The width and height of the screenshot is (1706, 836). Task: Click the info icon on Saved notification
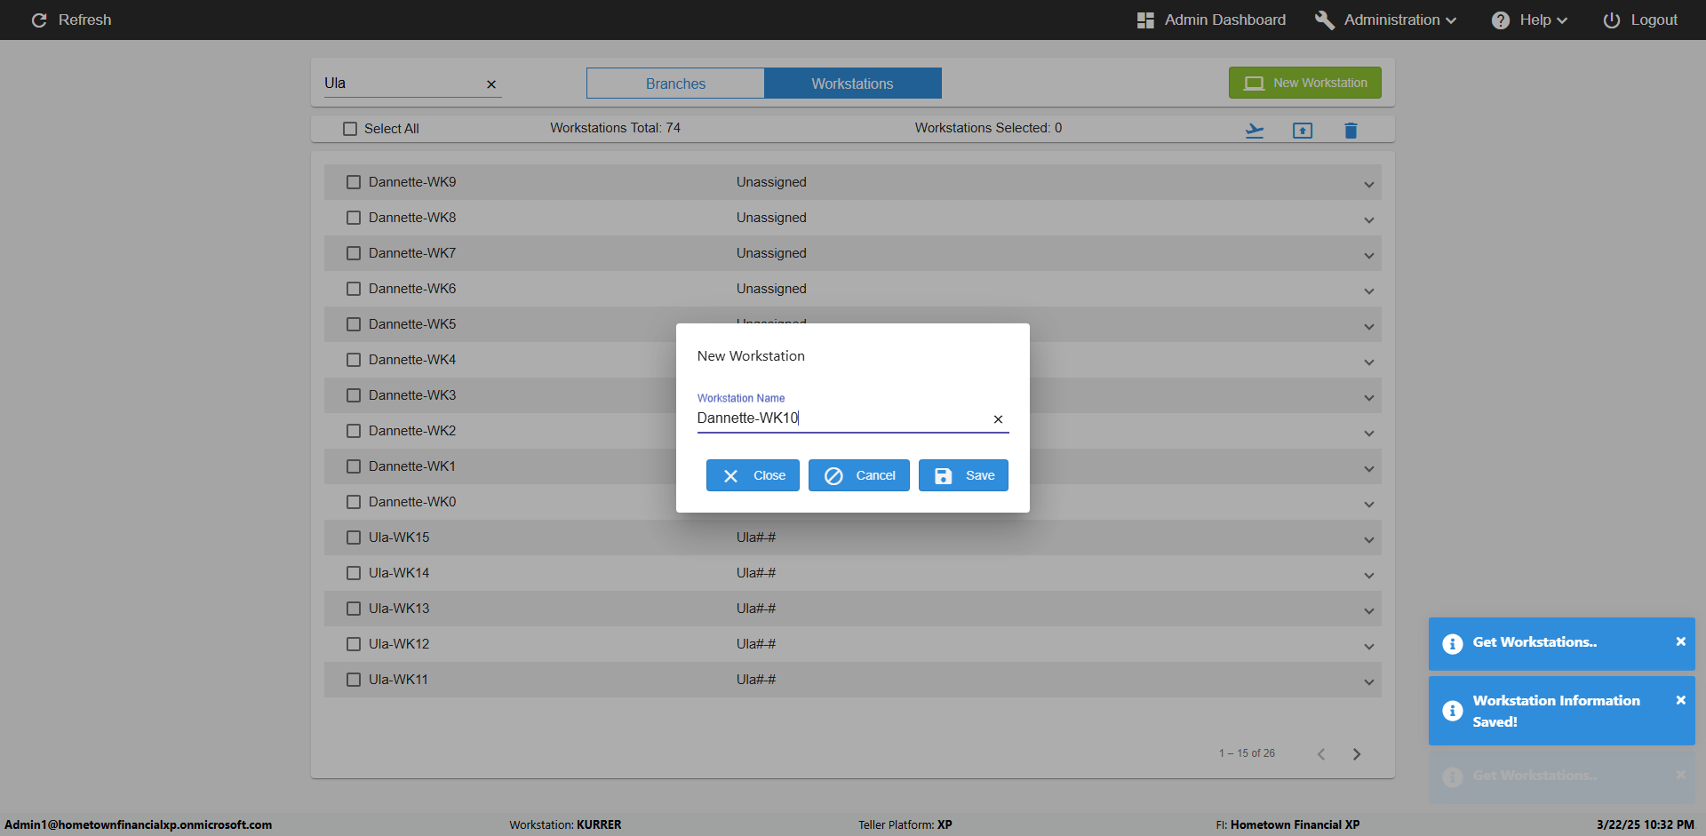[x=1453, y=711]
